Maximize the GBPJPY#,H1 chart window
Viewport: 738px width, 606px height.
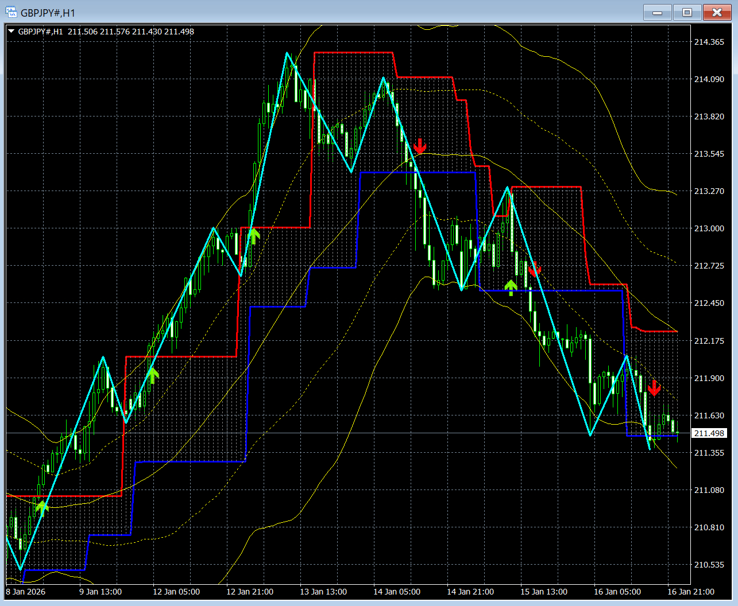click(x=687, y=12)
